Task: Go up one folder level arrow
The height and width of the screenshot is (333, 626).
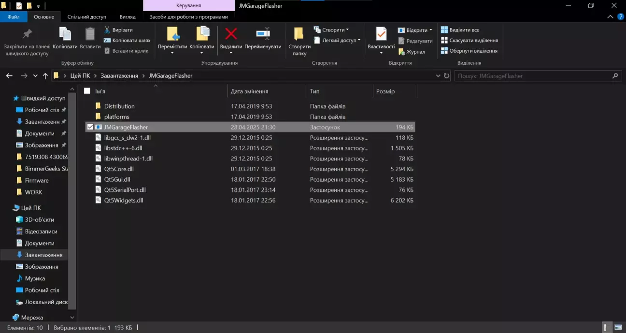Action: point(45,76)
